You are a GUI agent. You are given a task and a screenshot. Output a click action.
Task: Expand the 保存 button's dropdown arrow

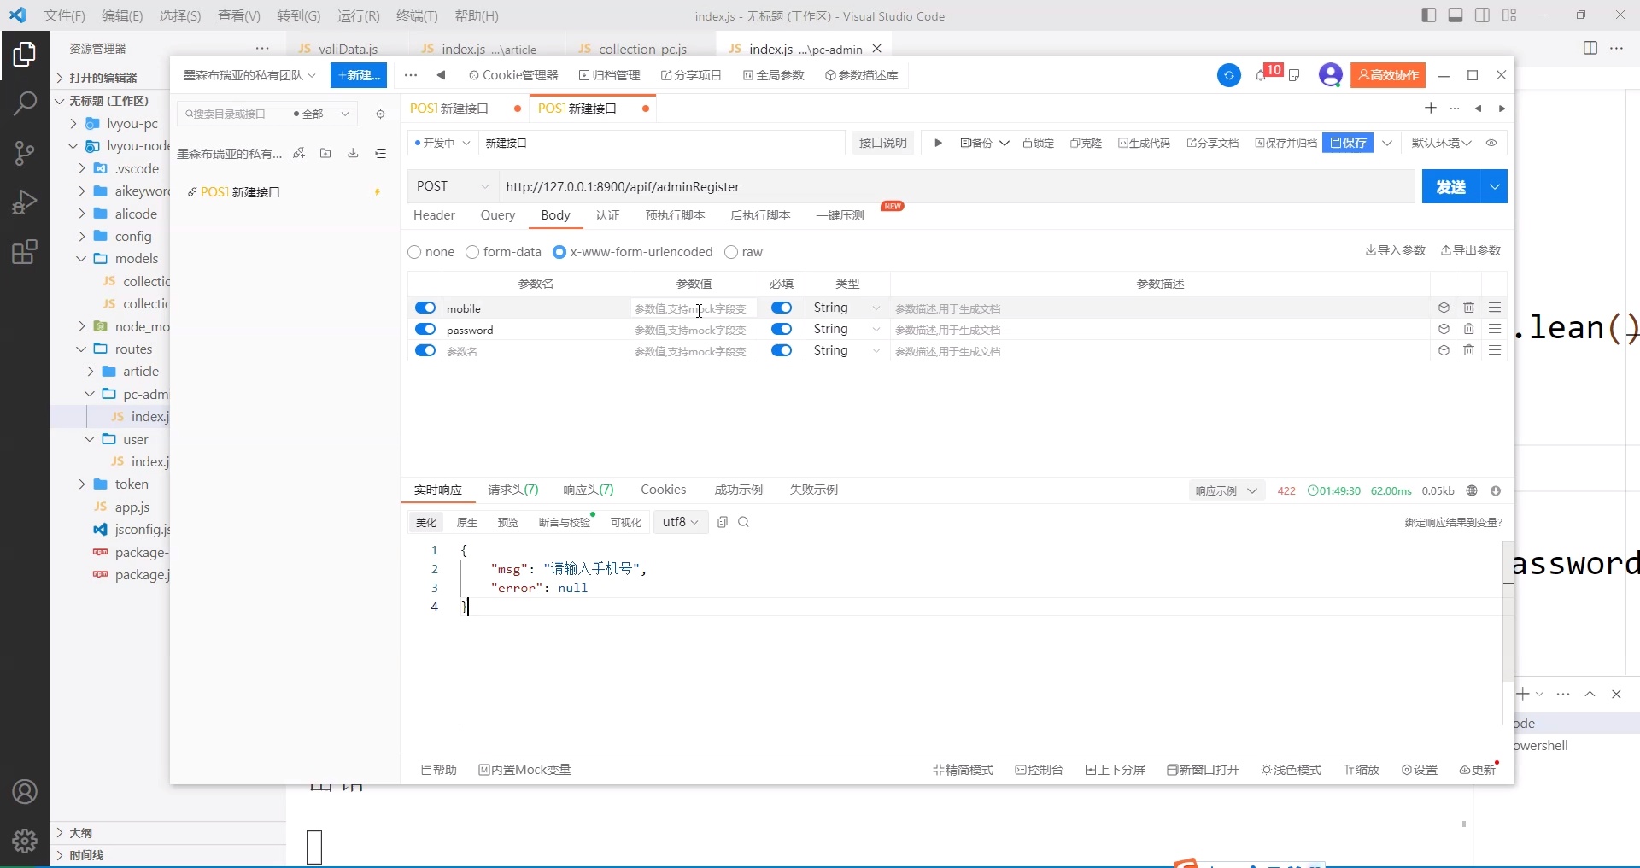click(x=1388, y=143)
